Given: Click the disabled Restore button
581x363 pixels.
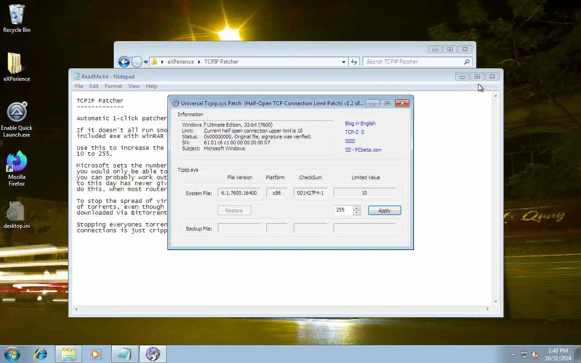Looking at the screenshot, I should point(234,211).
